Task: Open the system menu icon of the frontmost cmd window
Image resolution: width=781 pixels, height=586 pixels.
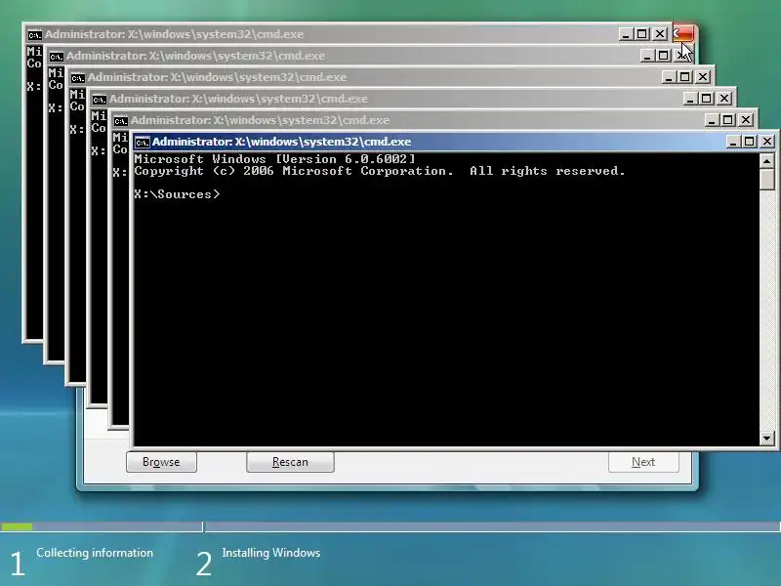Action: (x=142, y=142)
